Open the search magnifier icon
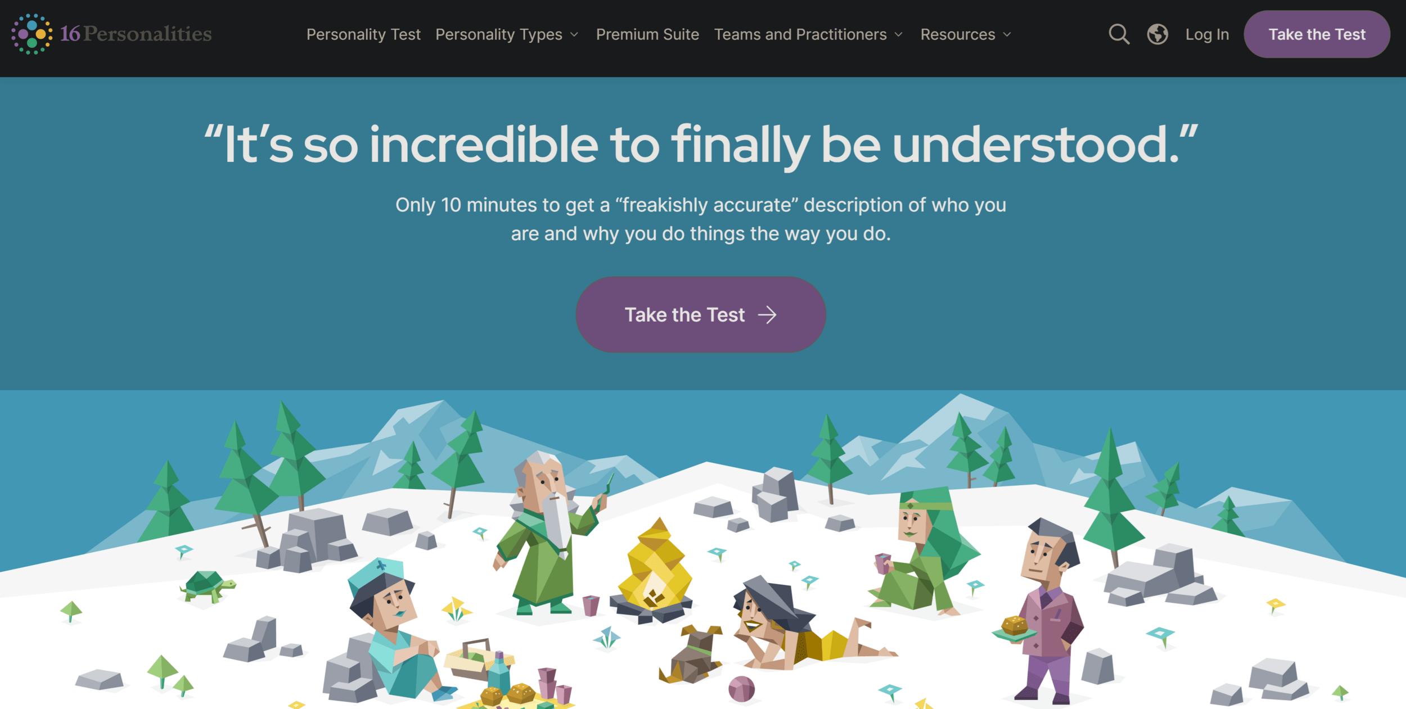The image size is (1406, 709). click(x=1119, y=34)
